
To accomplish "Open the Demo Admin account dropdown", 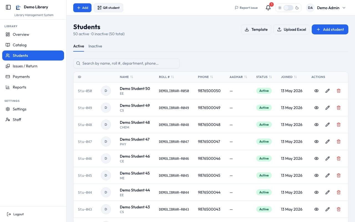I will [x=326, y=8].
